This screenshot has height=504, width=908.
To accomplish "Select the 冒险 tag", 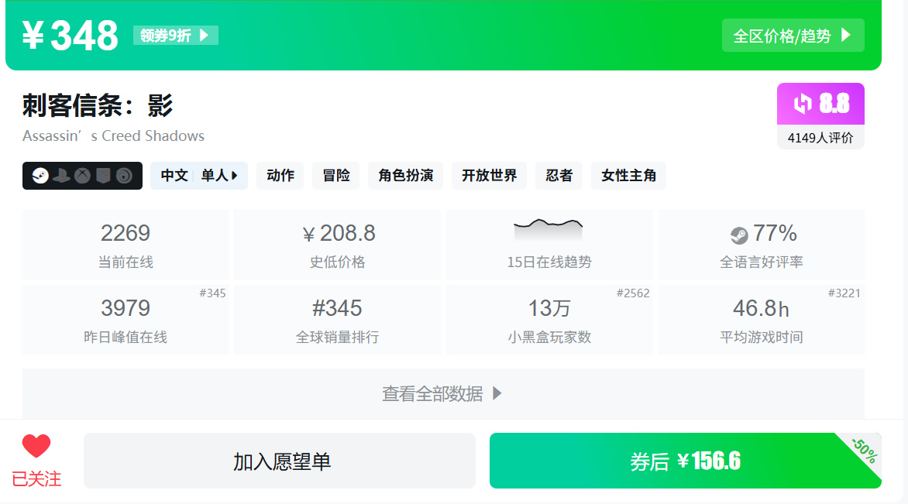I will (x=336, y=175).
